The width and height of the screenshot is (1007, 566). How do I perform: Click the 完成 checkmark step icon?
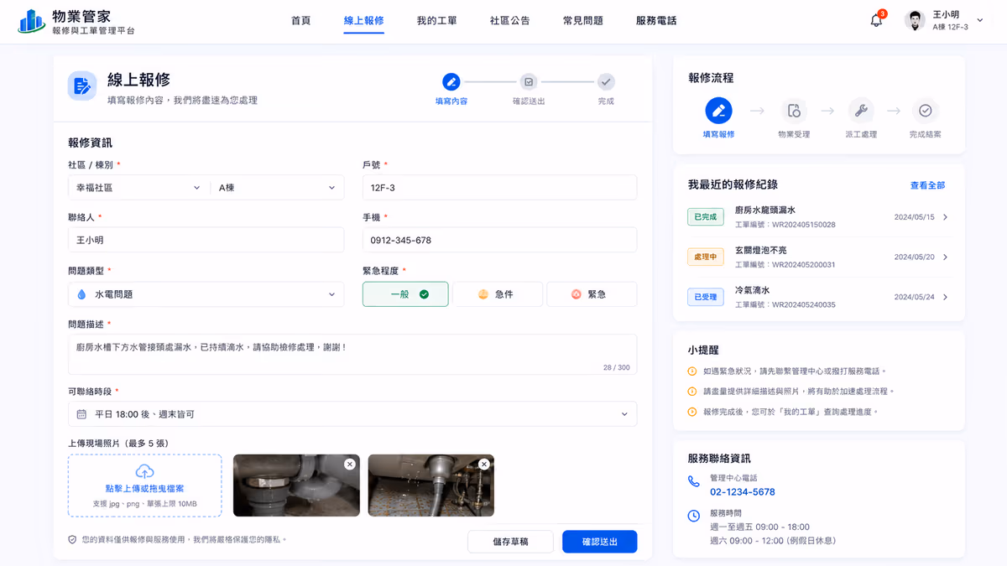[x=606, y=82]
